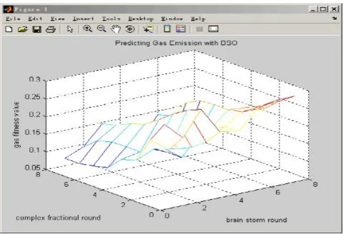Select the Pan hand tool

click(116, 29)
